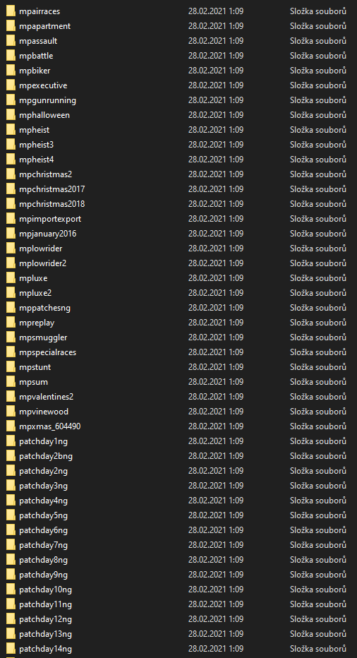Viewport: 357px width, 658px height.
Task: Select the patchday14ng folder icon
Action: coord(11,649)
